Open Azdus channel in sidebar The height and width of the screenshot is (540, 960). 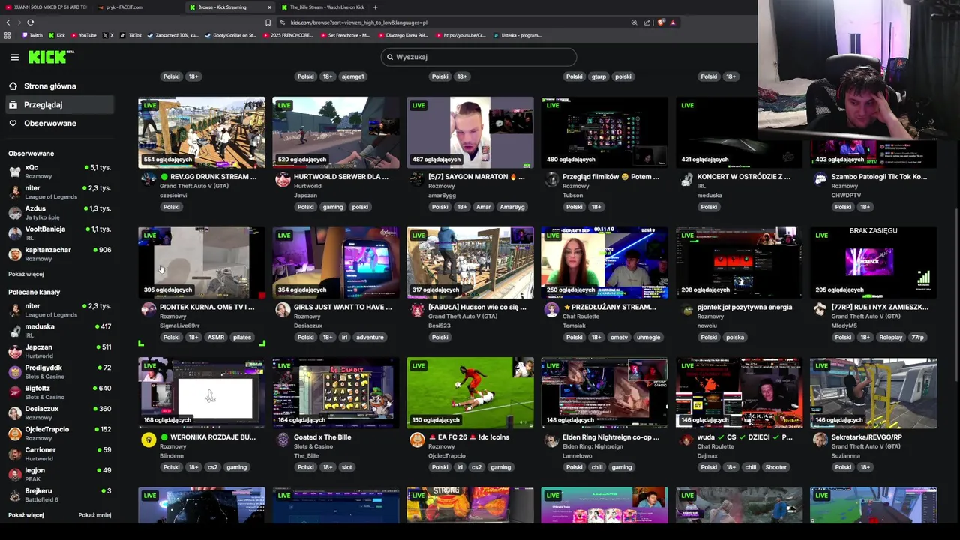pyautogui.click(x=60, y=212)
